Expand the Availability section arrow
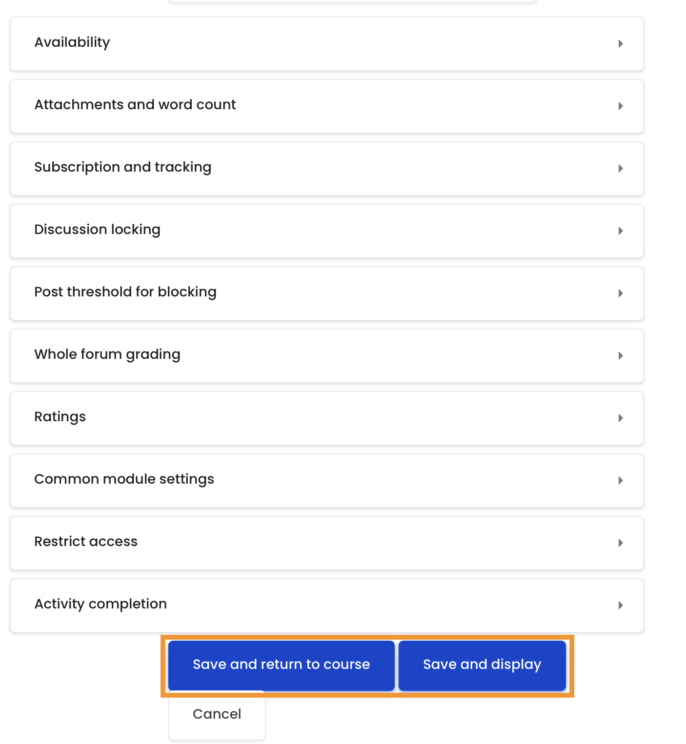 pyautogui.click(x=621, y=44)
